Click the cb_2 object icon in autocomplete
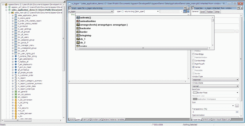The width and height of the screenshot is (245, 126). coord(78,43)
